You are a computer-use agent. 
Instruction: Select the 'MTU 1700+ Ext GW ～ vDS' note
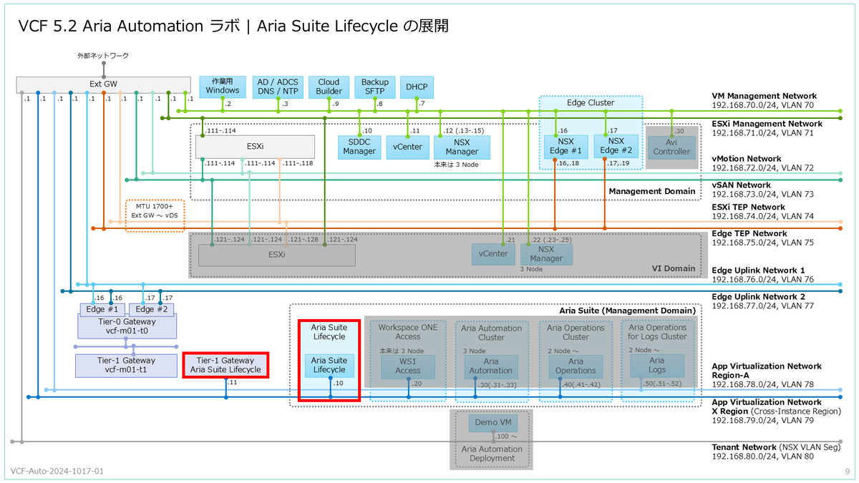155,216
